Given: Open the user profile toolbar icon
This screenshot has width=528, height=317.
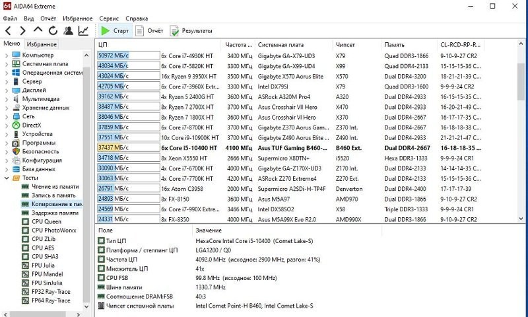Looking at the screenshot, I should tap(68, 31).
